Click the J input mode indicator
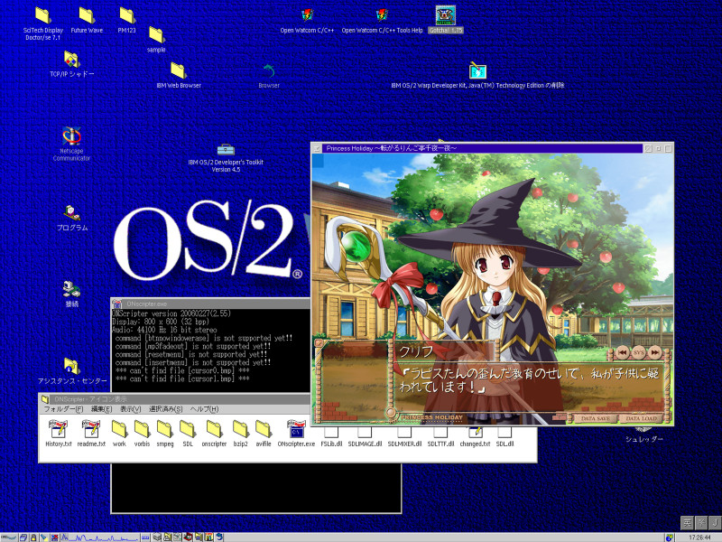The width and height of the screenshot is (722, 542). point(715,522)
